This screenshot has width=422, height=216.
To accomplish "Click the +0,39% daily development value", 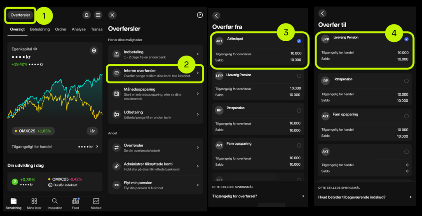I will pyautogui.click(x=28, y=180).
